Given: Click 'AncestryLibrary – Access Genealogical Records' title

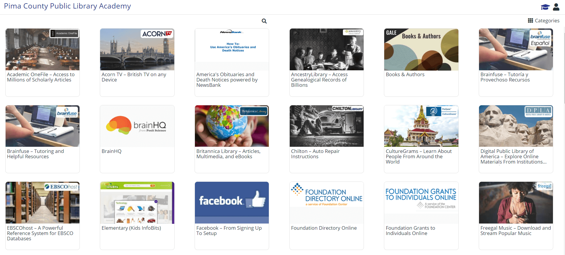Looking at the screenshot, I should point(319,80).
